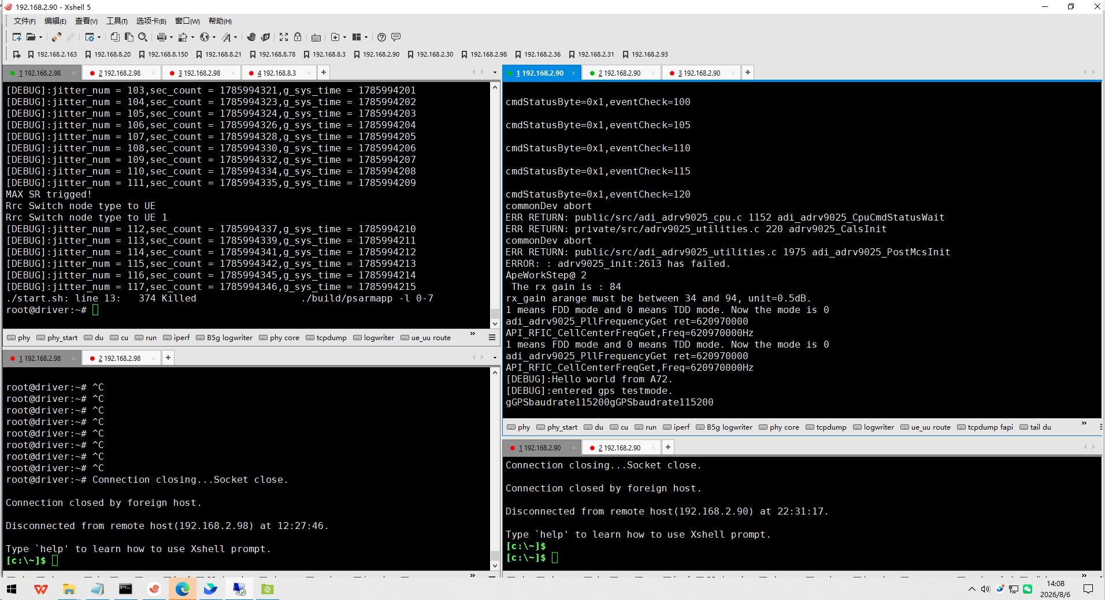The width and height of the screenshot is (1105, 600).
Task: Click the Reconnect plug icon in toolbar
Action: [x=56, y=37]
